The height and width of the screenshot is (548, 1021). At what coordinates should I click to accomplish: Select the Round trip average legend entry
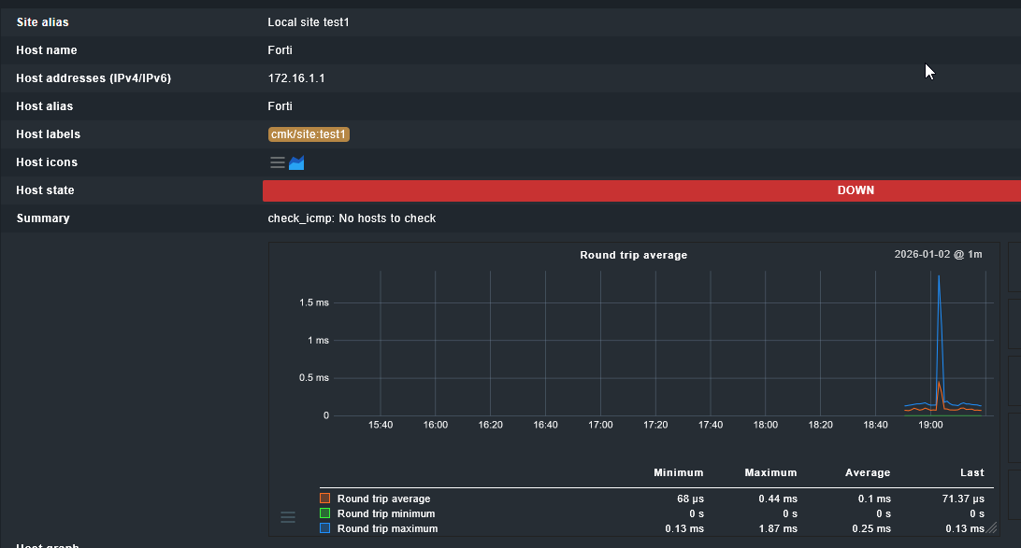click(x=383, y=499)
